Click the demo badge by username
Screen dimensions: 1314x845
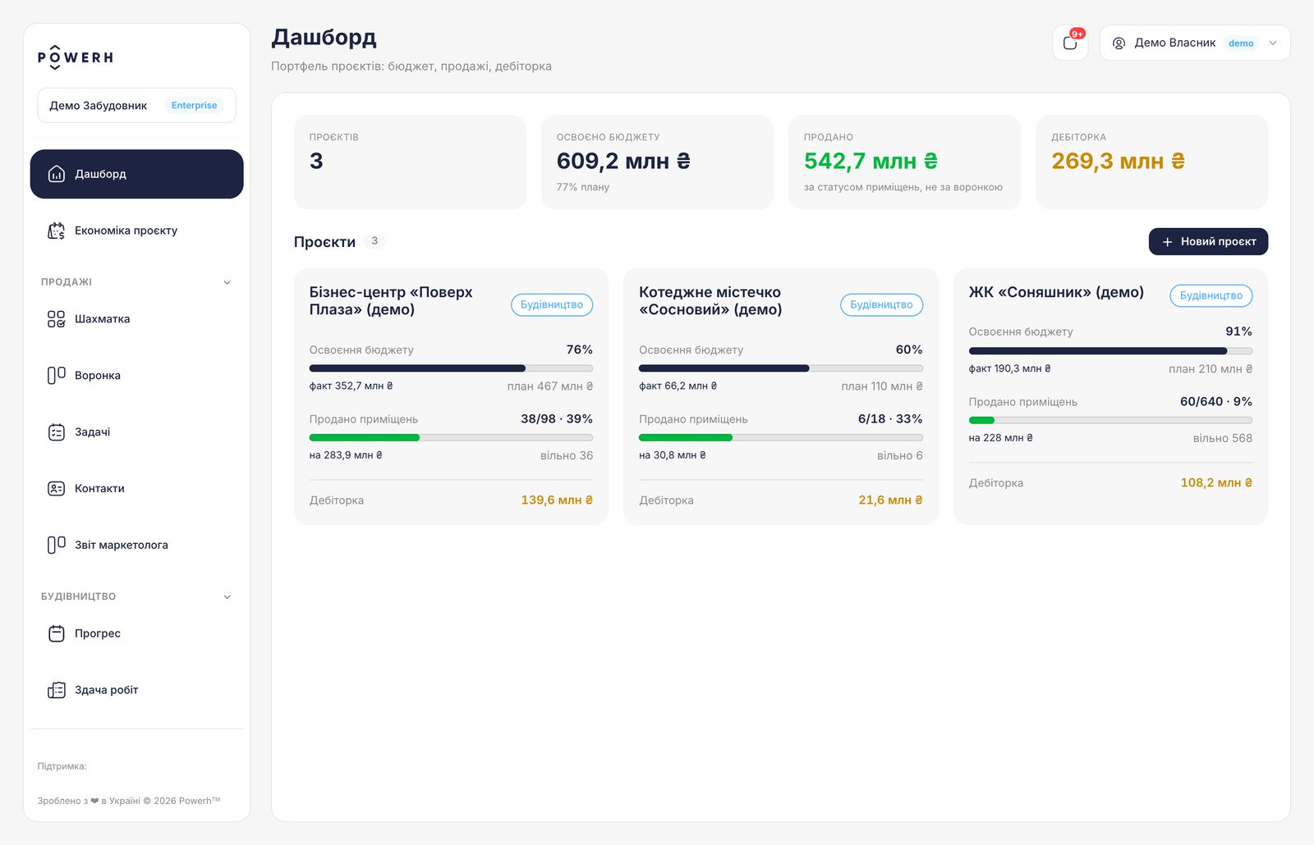1241,43
